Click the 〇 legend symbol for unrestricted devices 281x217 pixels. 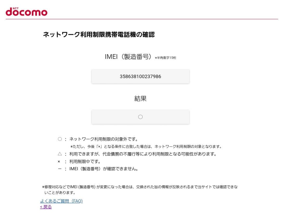(59, 139)
